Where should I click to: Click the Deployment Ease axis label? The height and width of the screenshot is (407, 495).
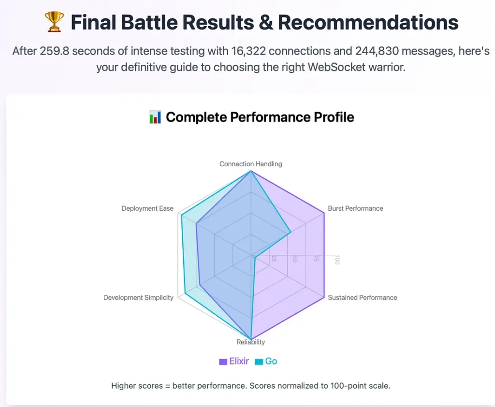point(147,208)
